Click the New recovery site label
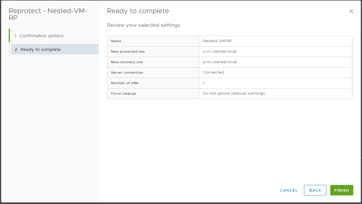 point(127,62)
